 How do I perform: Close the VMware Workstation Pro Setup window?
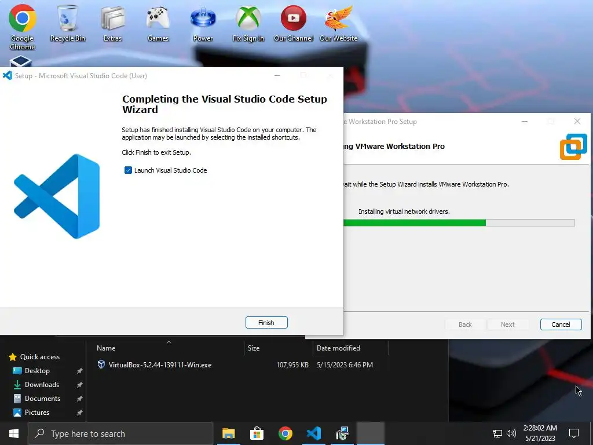(577, 121)
